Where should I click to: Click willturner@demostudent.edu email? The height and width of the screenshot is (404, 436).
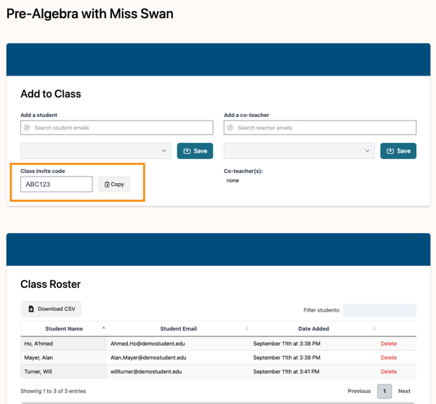pos(146,371)
